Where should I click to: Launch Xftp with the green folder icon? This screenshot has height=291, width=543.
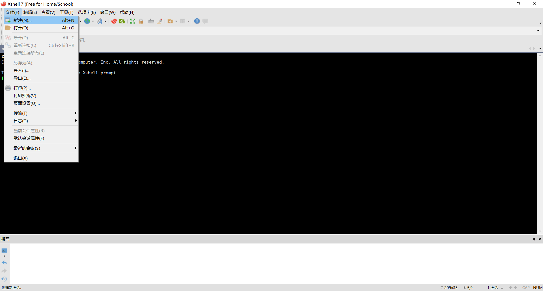pyautogui.click(x=122, y=21)
